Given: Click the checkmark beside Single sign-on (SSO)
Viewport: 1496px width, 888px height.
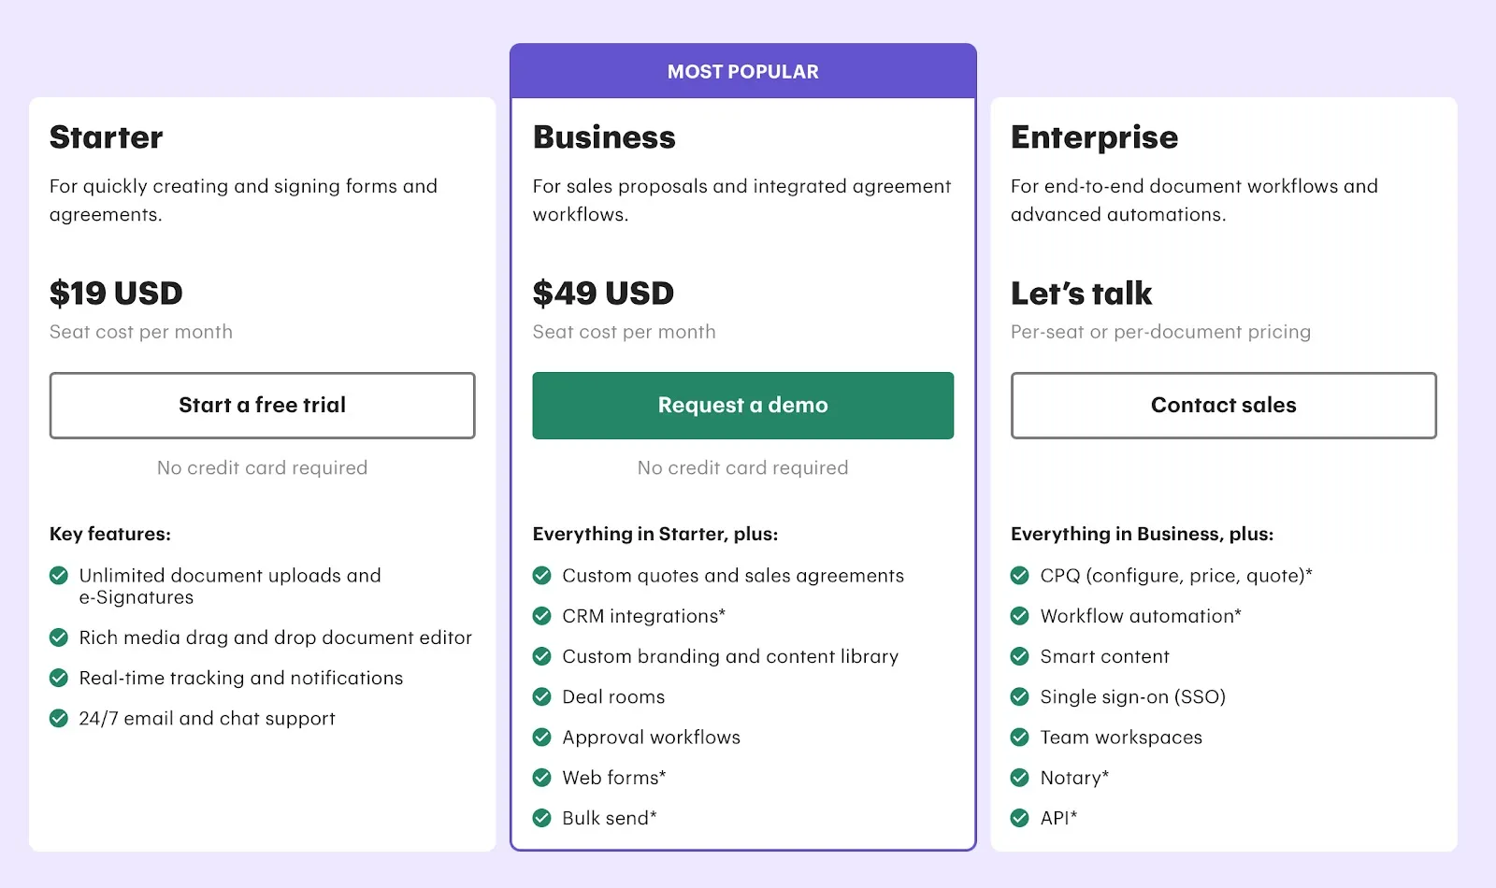Looking at the screenshot, I should [x=1020, y=696].
